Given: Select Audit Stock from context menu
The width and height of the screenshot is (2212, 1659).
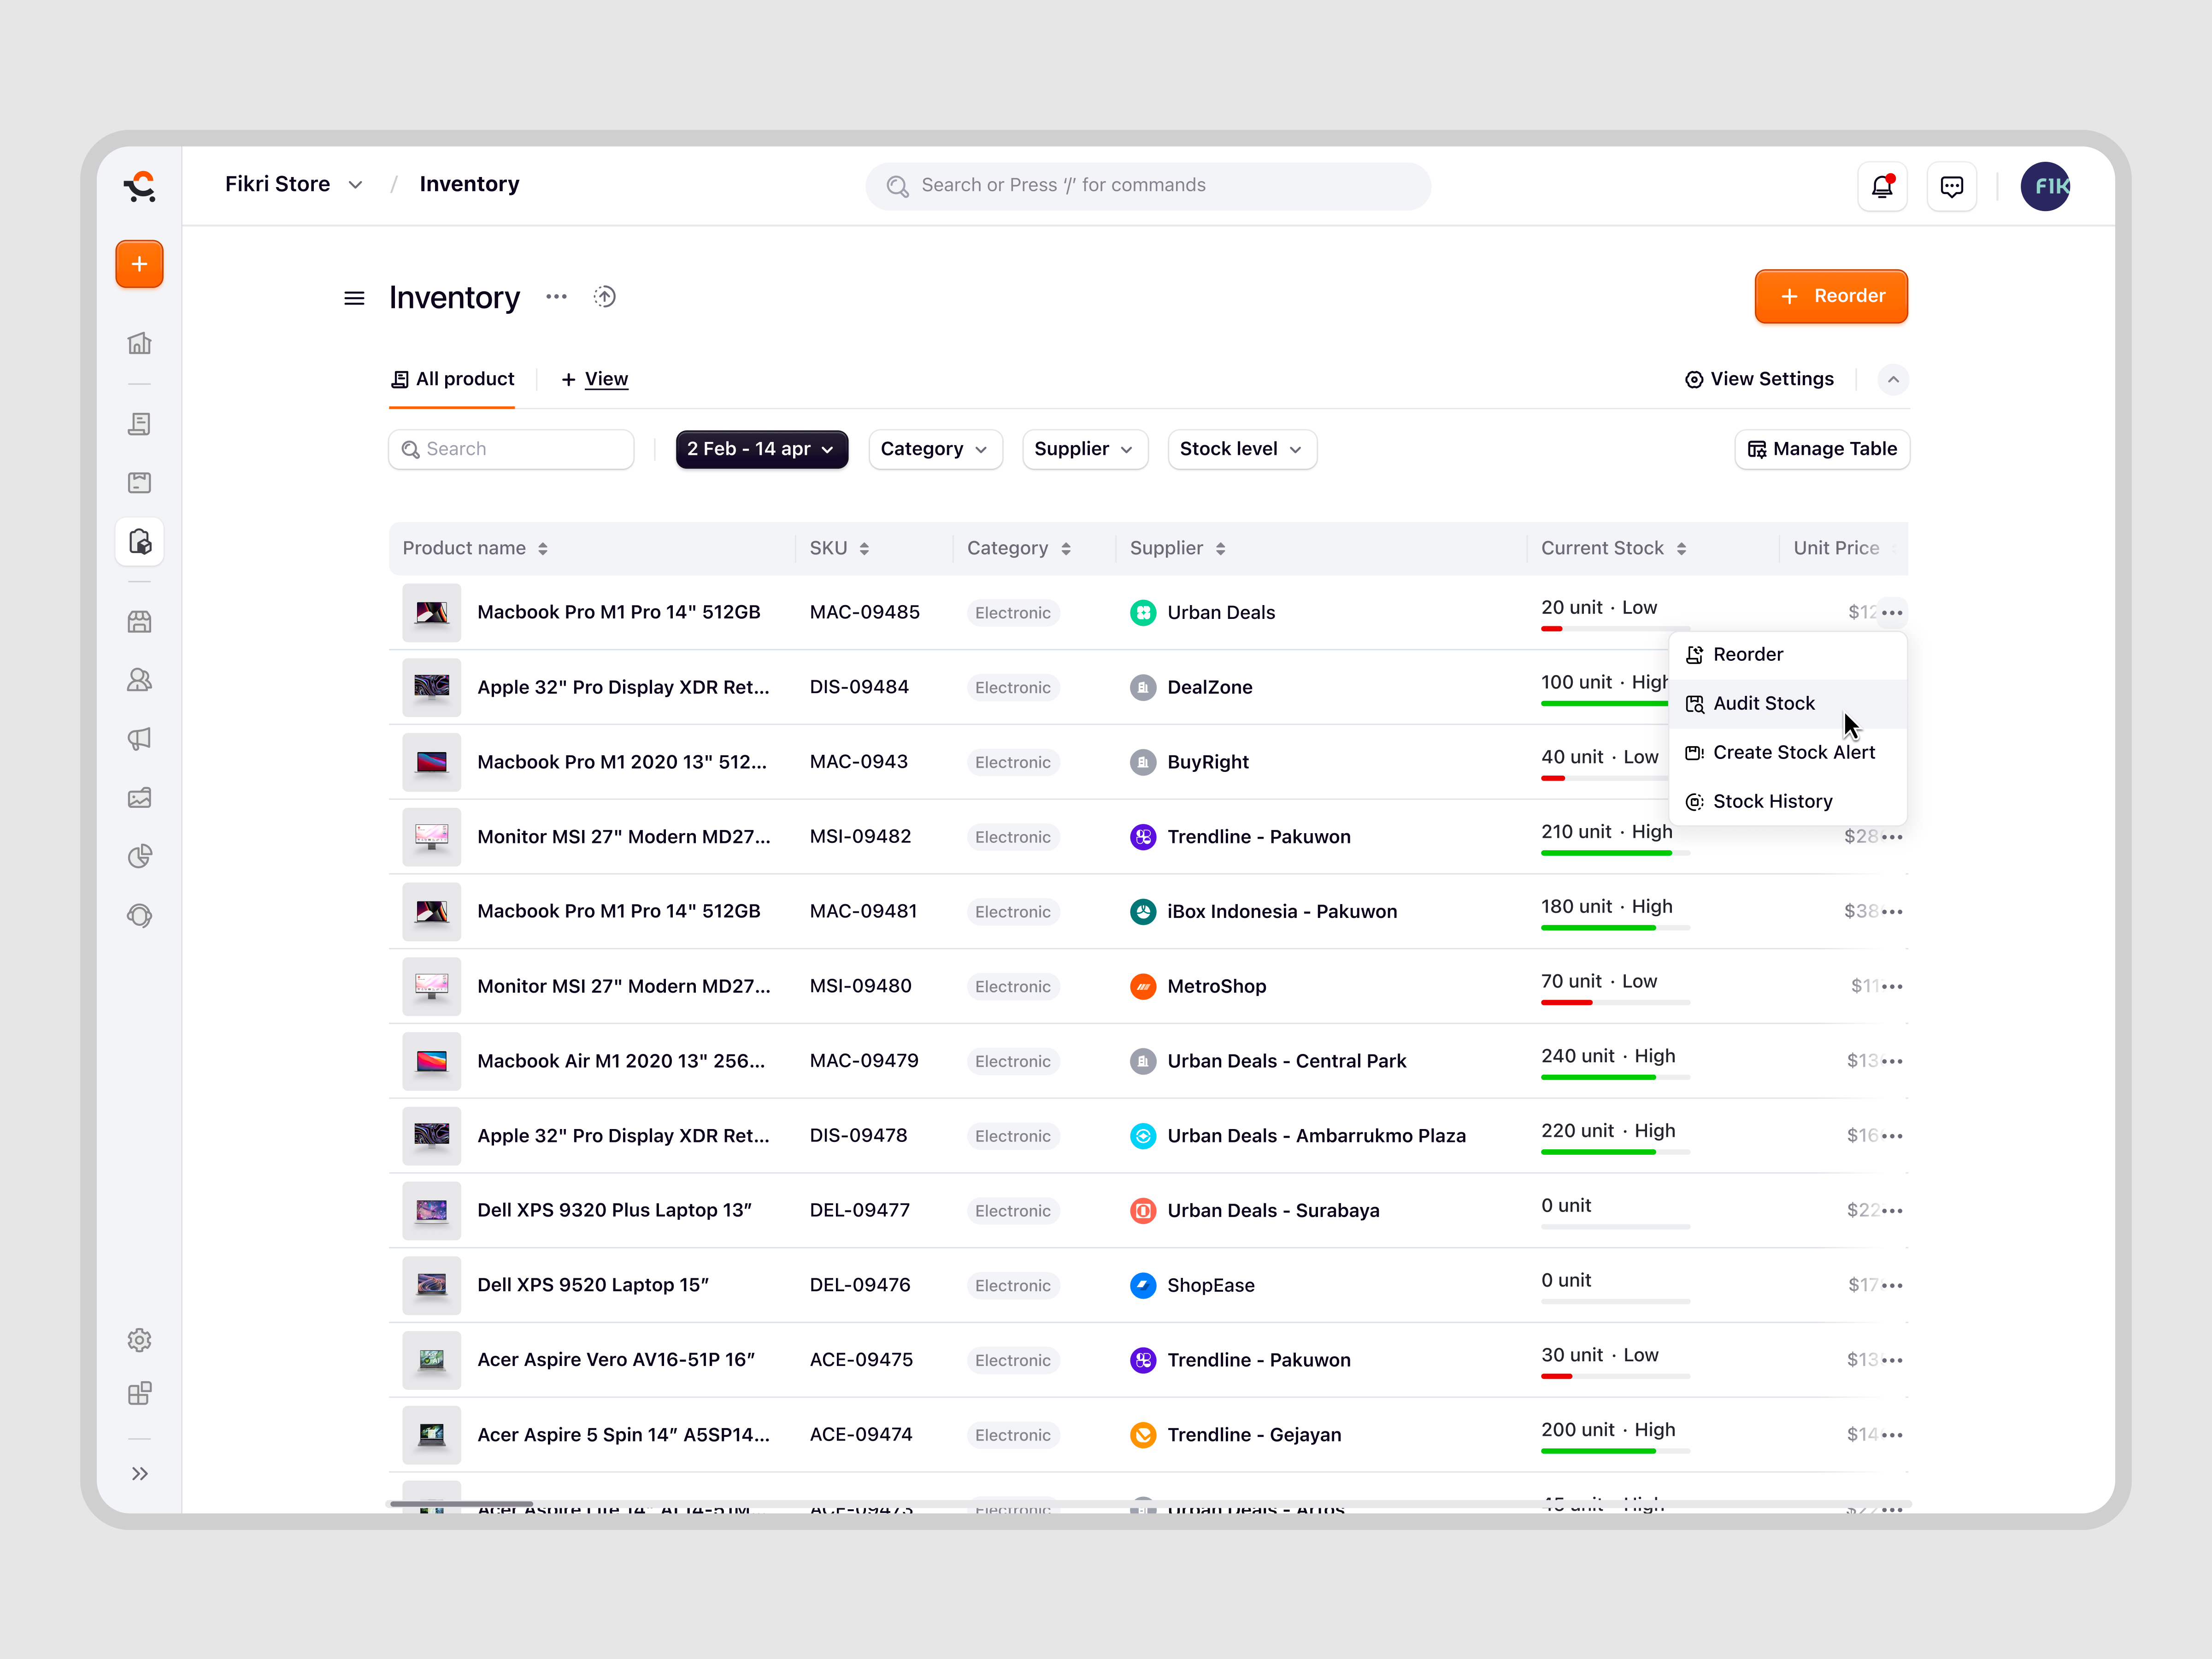Looking at the screenshot, I should (1763, 703).
